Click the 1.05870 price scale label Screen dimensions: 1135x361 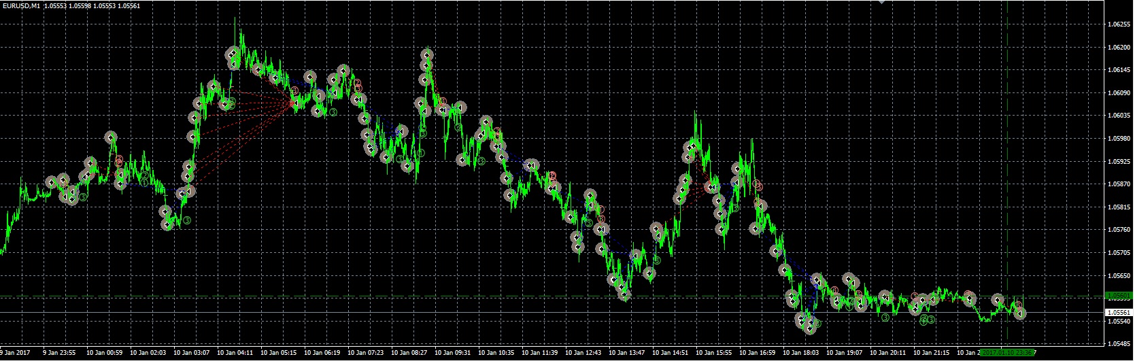(x=1119, y=184)
